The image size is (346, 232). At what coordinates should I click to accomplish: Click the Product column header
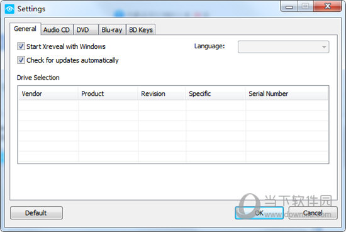[x=108, y=93]
